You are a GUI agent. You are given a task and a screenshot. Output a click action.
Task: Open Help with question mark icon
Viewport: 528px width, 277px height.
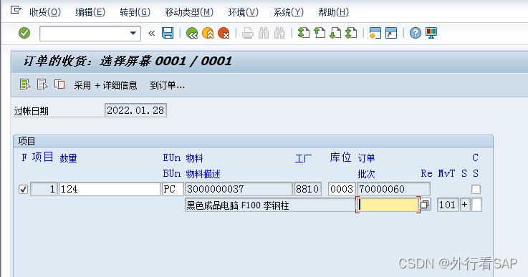click(416, 33)
